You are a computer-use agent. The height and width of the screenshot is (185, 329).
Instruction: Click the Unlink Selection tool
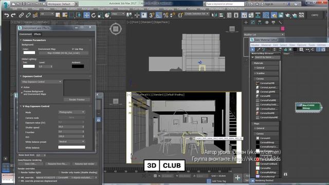(x=28, y=15)
